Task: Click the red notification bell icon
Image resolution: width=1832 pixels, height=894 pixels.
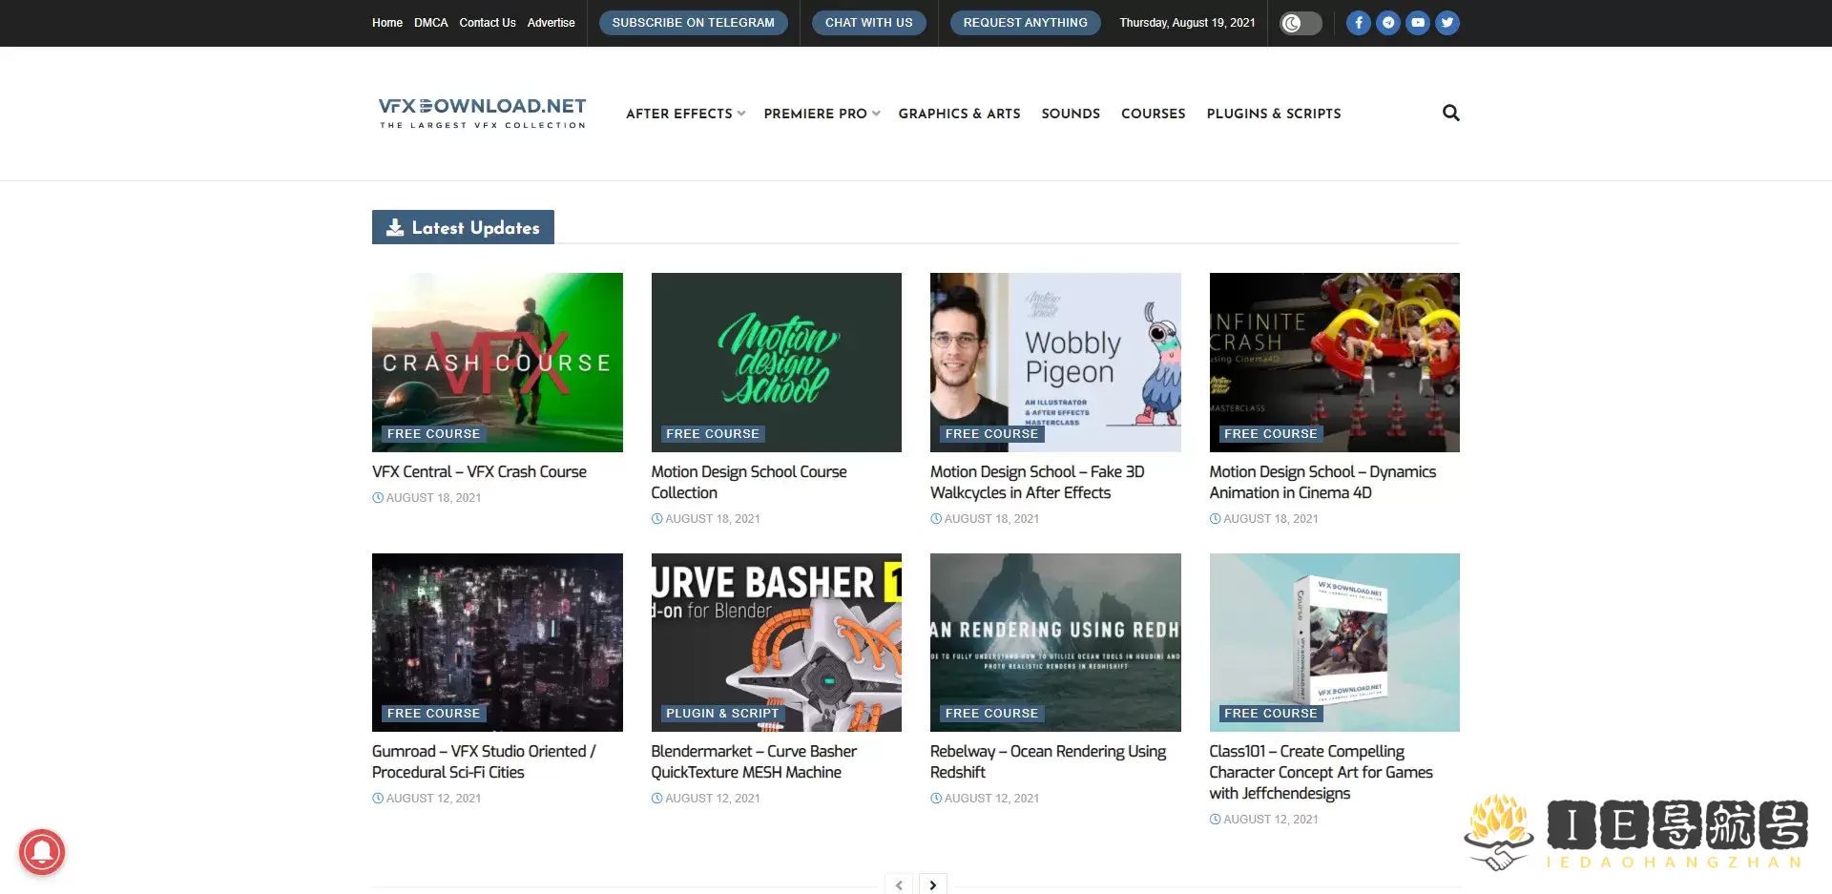Action: pyautogui.click(x=42, y=851)
